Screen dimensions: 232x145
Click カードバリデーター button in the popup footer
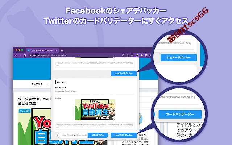click(x=124, y=135)
